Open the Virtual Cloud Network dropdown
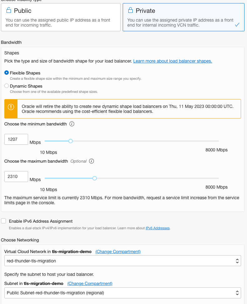247x304 pixels. pyautogui.click(x=122, y=261)
